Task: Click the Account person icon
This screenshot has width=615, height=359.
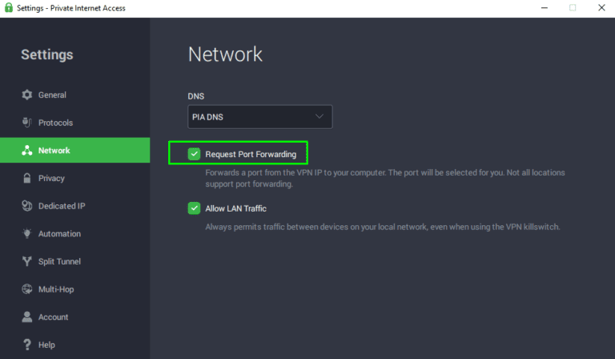Action: click(26, 317)
